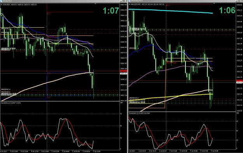Click the chart shift marker on US30 chart

pyautogui.click(x=96, y=4)
